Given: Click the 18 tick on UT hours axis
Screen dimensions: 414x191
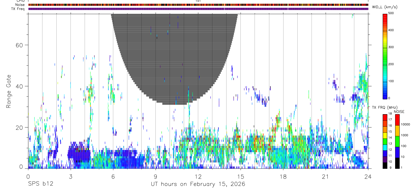Looking at the screenshot, I should pyautogui.click(x=283, y=177).
